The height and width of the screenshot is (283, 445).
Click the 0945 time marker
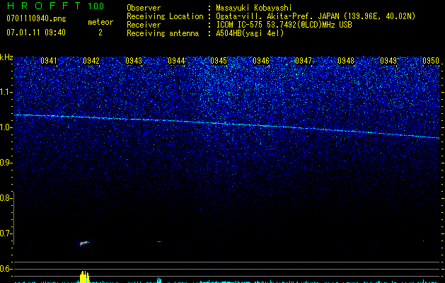(x=219, y=61)
